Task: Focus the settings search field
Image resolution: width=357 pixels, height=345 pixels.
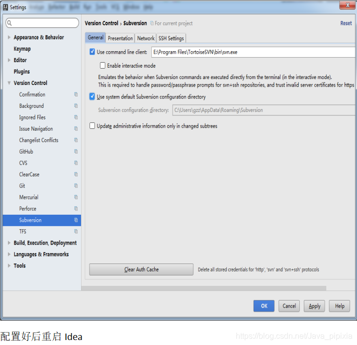Action: (x=42, y=23)
